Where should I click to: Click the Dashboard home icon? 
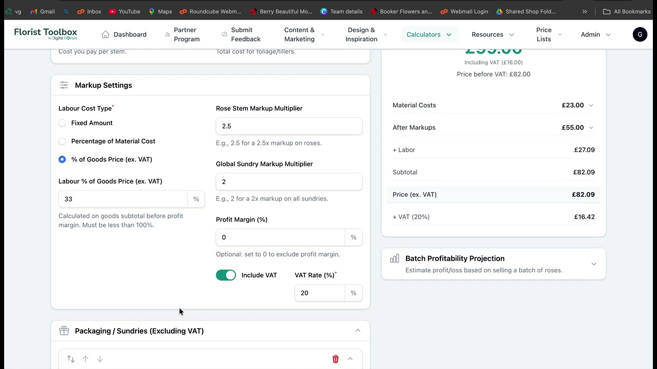pyautogui.click(x=105, y=34)
